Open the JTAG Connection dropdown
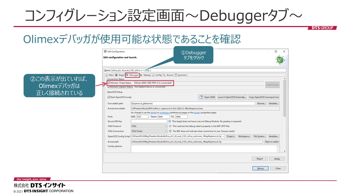 coord(149,131)
